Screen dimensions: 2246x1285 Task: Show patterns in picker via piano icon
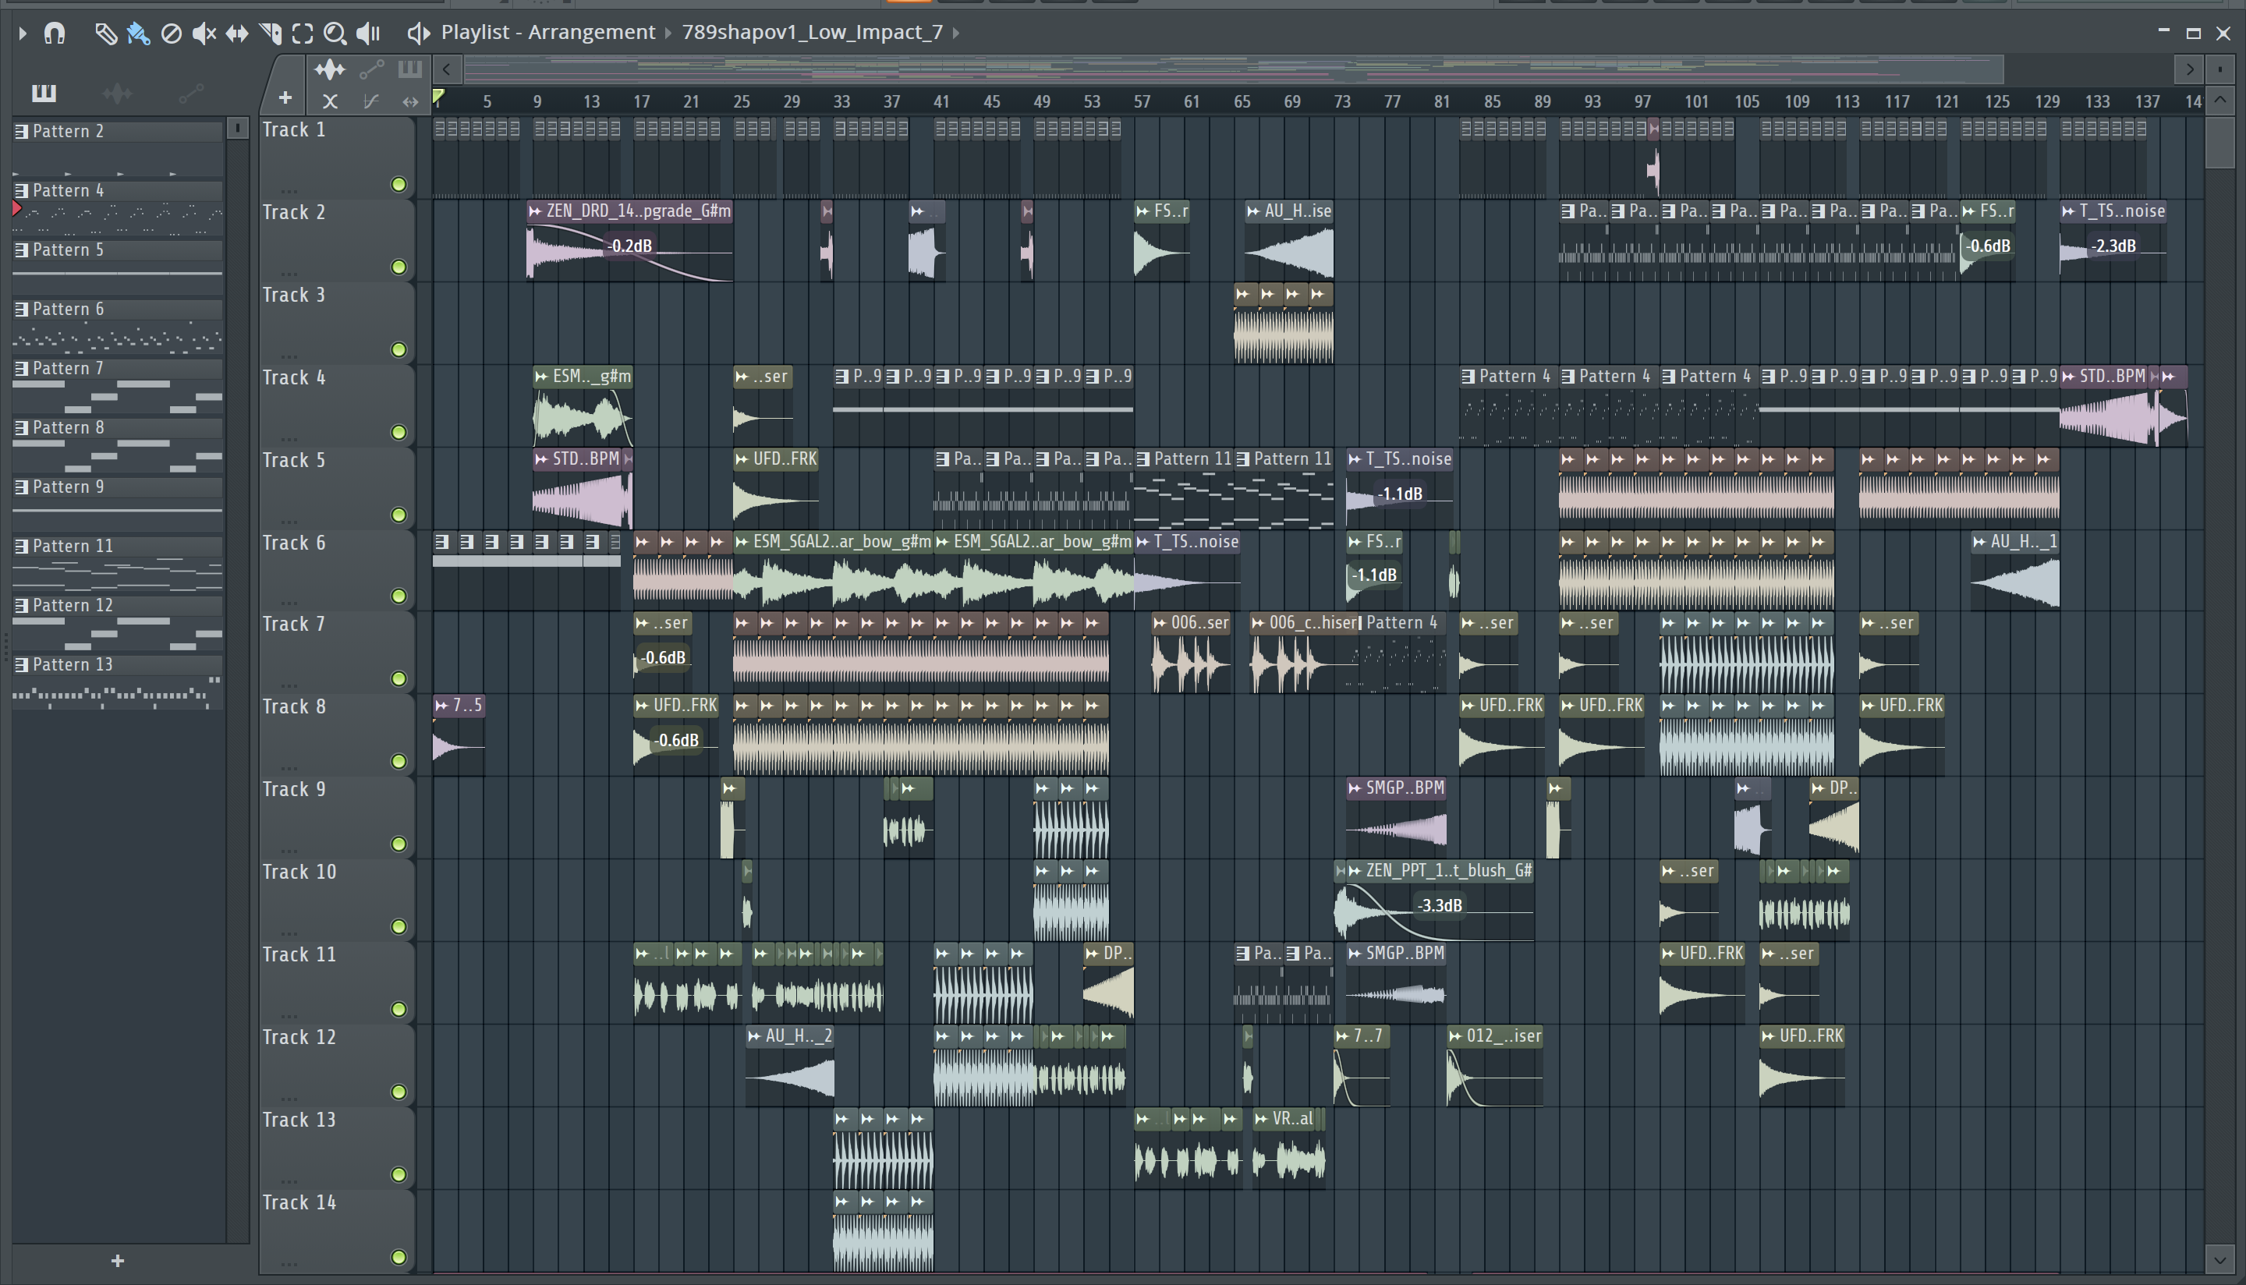(x=43, y=93)
